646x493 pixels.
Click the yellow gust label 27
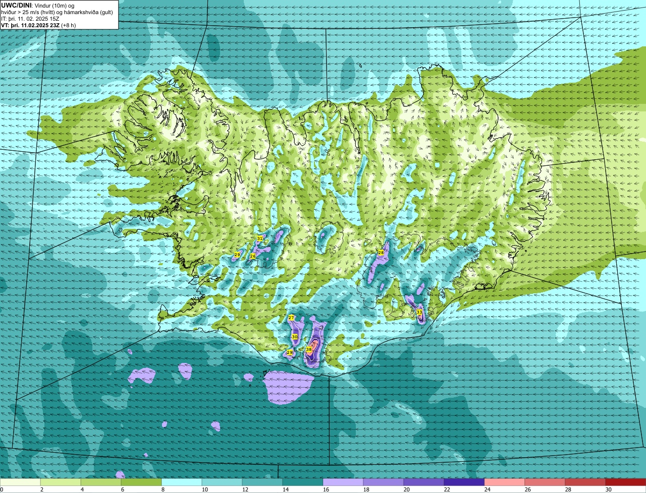point(291,318)
